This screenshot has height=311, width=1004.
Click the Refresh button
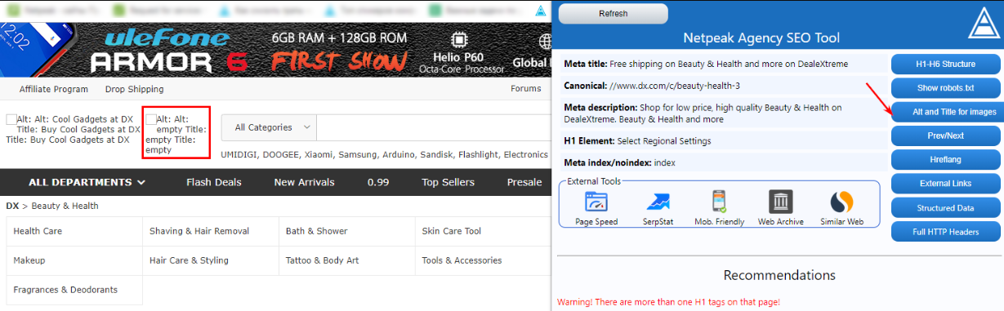click(x=613, y=14)
